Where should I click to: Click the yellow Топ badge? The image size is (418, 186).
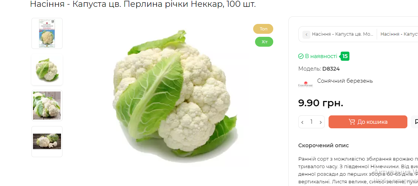click(263, 29)
